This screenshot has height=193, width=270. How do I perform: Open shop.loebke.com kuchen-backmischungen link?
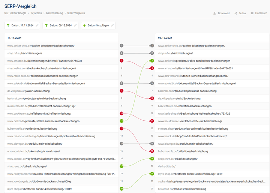tap(42, 69)
